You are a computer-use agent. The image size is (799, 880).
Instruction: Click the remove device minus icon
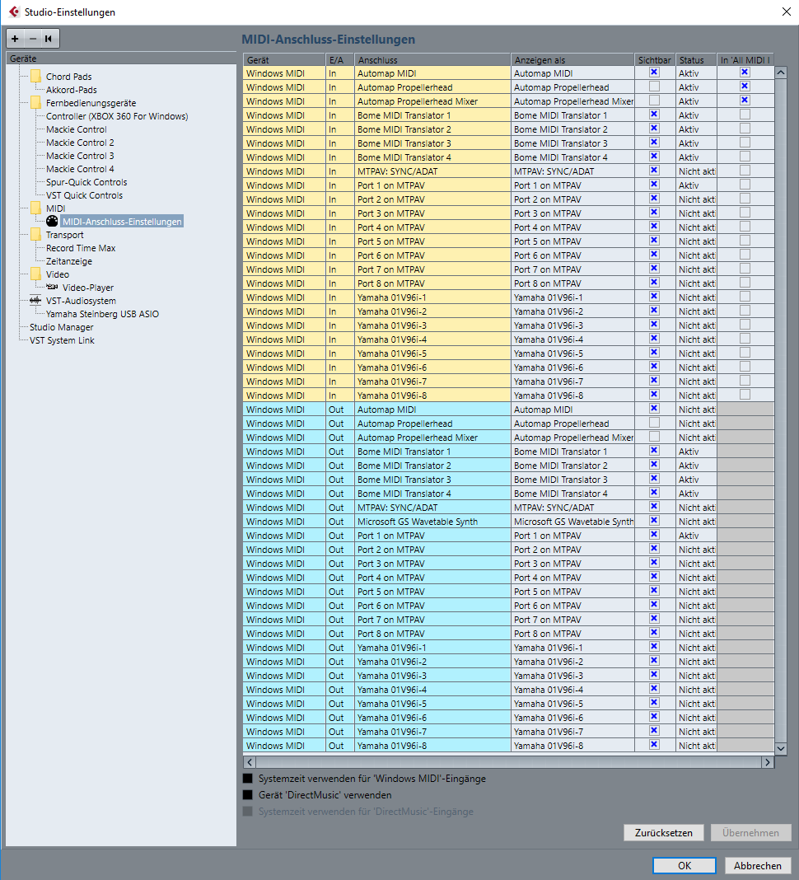coord(33,39)
